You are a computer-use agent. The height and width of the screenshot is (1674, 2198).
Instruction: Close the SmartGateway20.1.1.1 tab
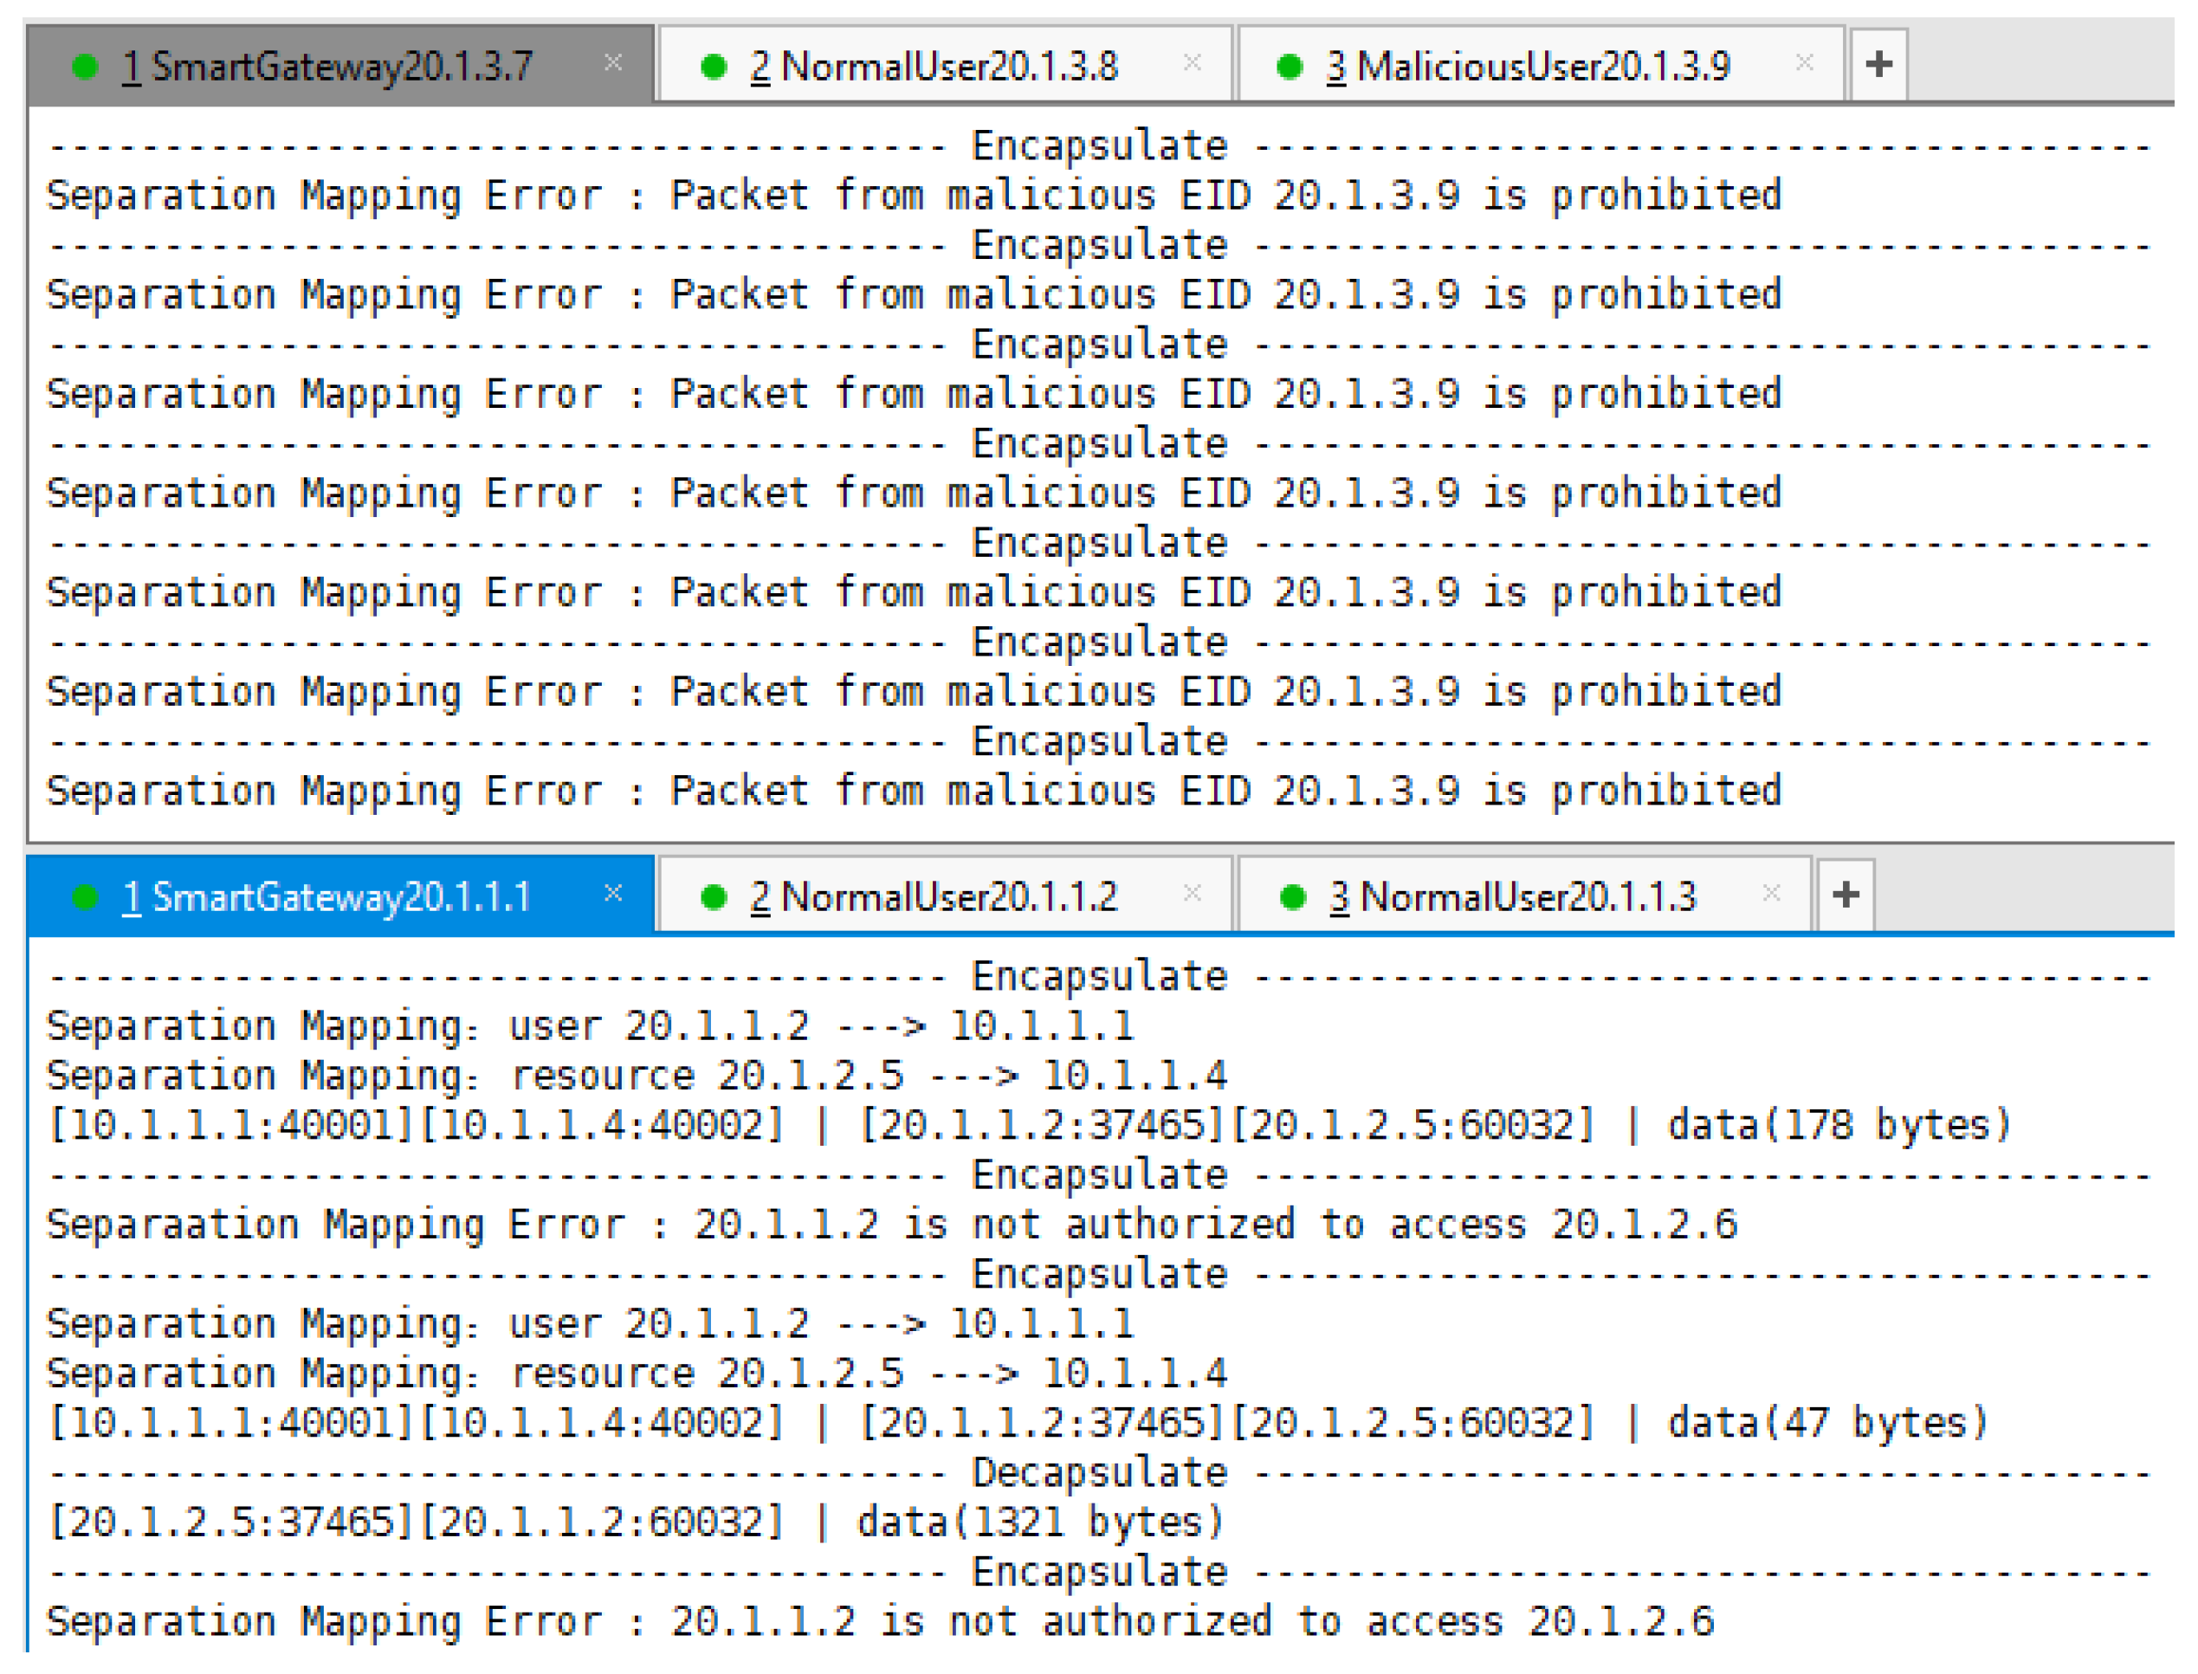[613, 892]
